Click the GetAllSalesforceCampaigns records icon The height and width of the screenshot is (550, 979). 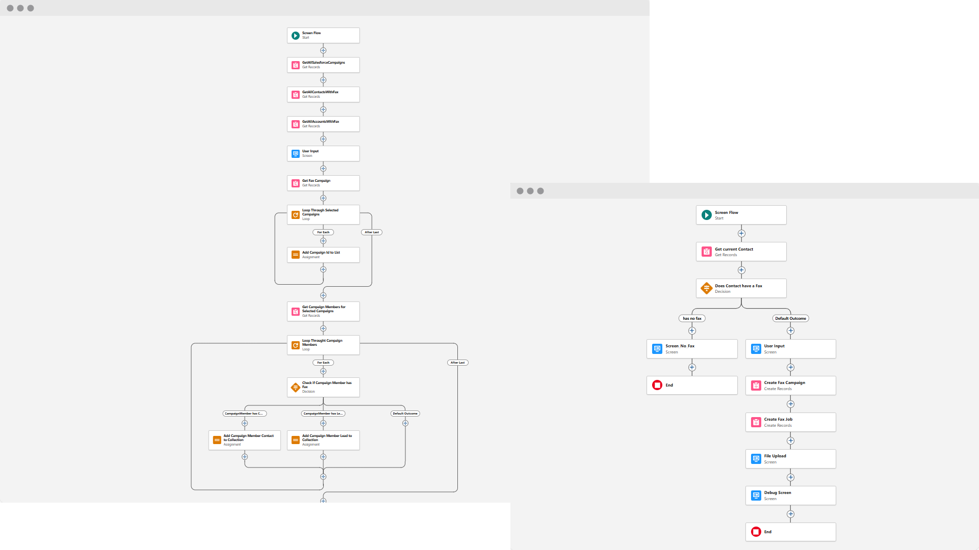click(x=295, y=65)
